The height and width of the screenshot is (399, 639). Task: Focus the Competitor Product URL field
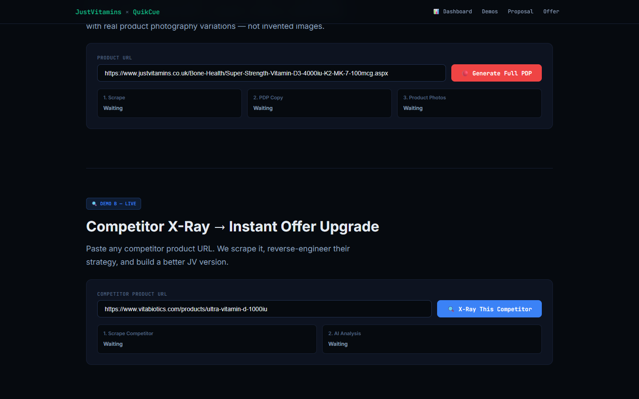tap(264, 309)
